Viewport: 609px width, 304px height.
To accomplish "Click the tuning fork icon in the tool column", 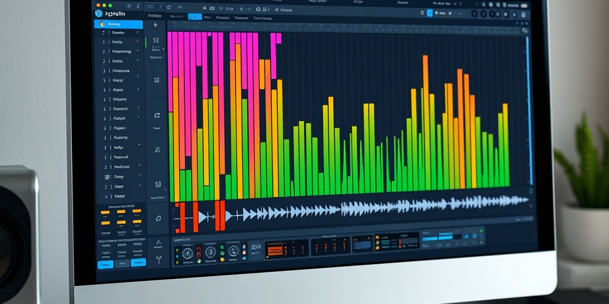I will pyautogui.click(x=158, y=259).
